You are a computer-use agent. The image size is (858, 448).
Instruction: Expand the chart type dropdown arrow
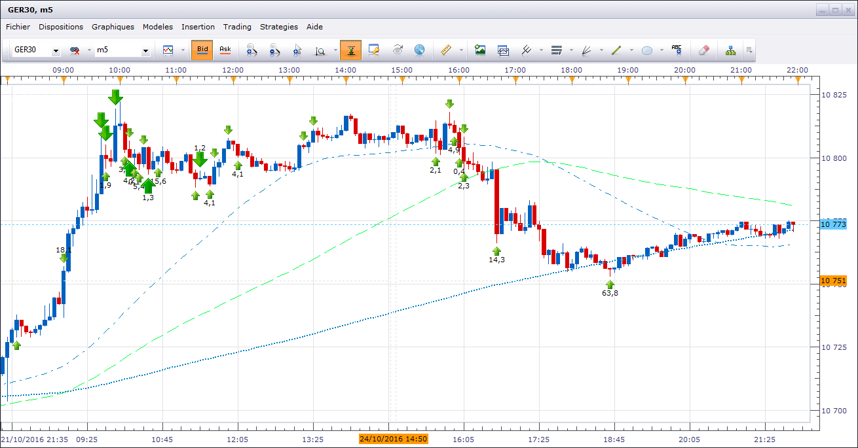(x=183, y=50)
